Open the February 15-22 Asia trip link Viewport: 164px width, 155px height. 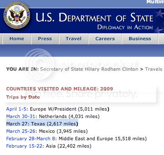point(25,146)
